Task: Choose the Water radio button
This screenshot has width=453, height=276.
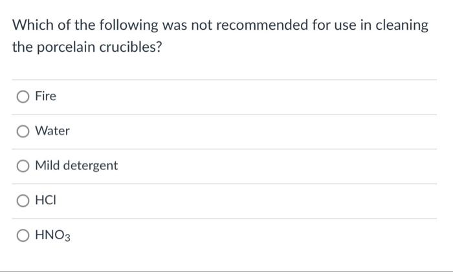Action: 23,131
